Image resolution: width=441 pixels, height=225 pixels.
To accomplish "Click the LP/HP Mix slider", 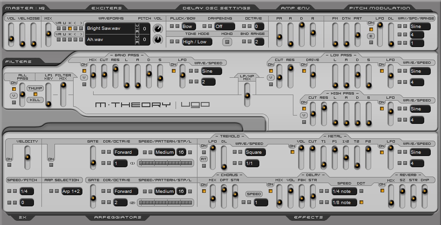I will click(x=247, y=96).
